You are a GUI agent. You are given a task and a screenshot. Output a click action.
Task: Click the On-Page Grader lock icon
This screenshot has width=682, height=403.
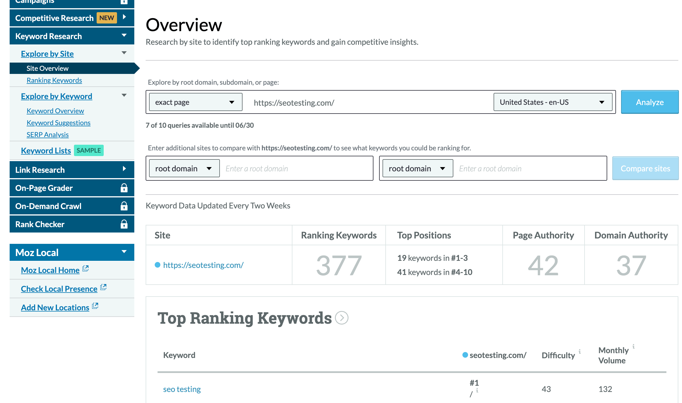(124, 188)
